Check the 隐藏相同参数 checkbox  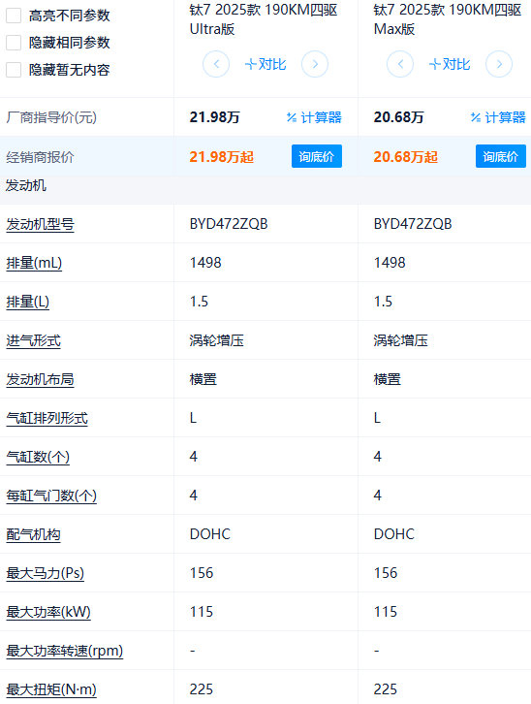point(14,43)
